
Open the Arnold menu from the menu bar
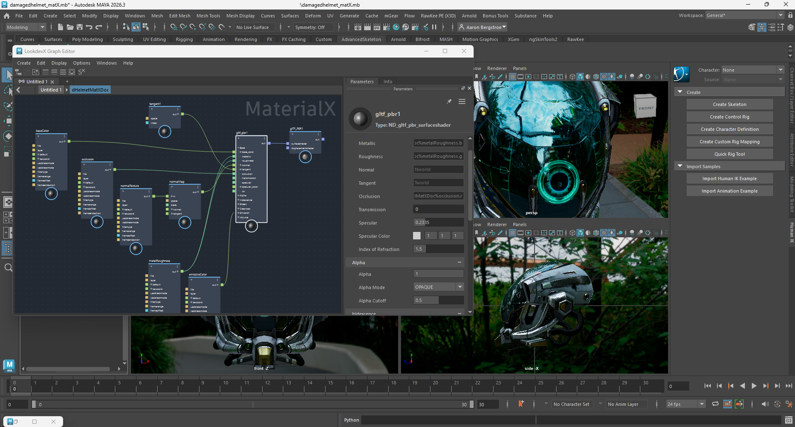469,16
